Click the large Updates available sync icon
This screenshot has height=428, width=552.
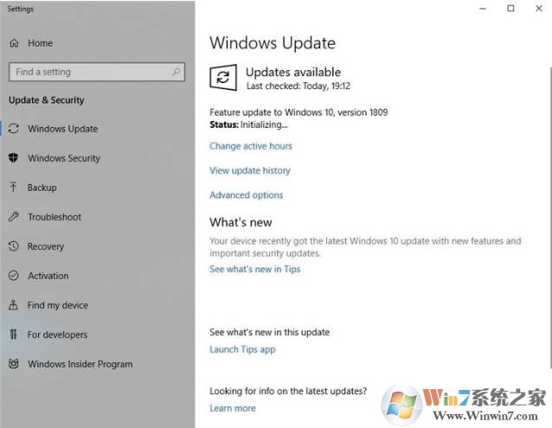[x=223, y=77]
